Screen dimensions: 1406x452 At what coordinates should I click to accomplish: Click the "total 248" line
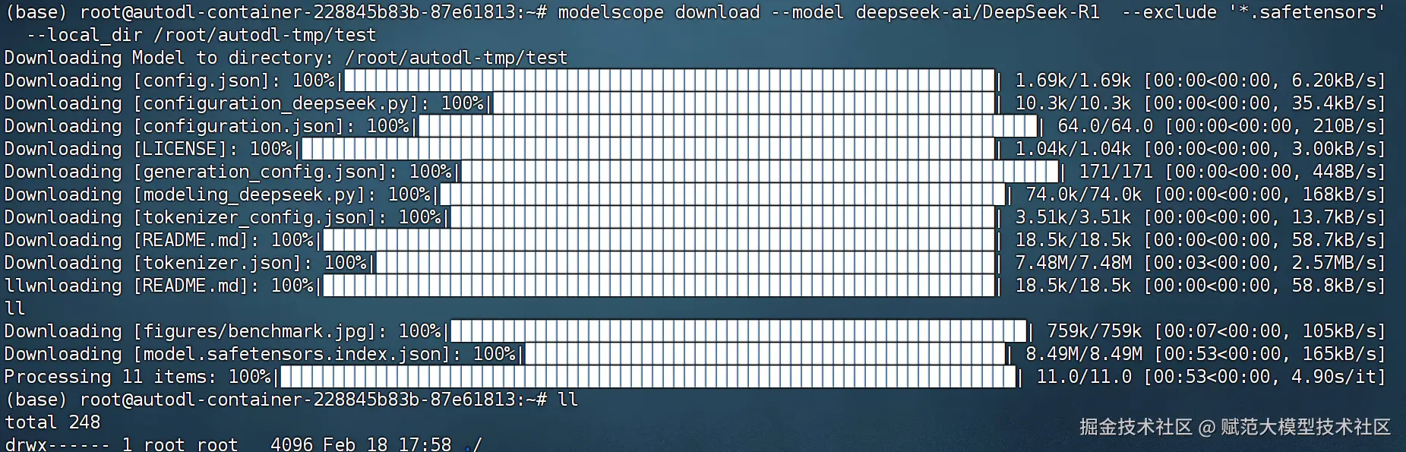click(52, 422)
